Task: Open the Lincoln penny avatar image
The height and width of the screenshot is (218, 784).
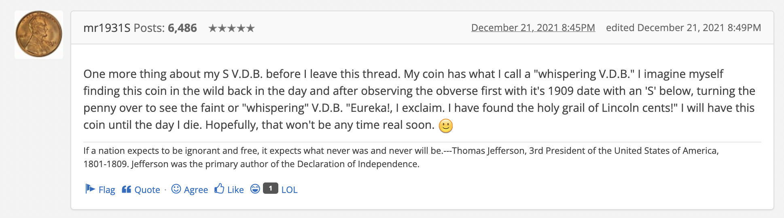Action: coord(39,34)
